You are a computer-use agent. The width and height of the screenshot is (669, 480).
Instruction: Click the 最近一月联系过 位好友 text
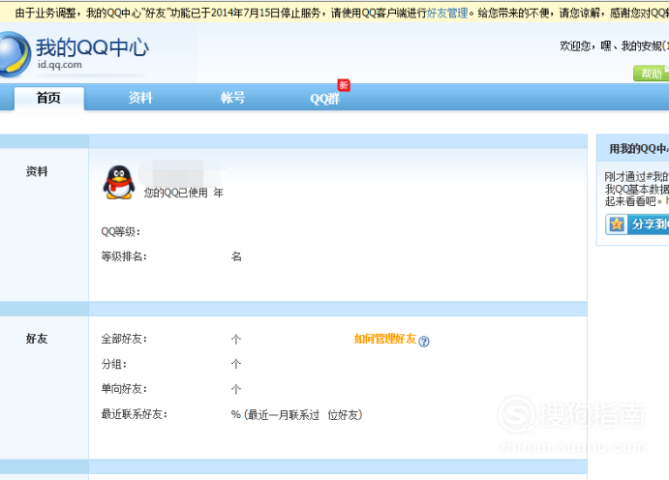(x=303, y=415)
